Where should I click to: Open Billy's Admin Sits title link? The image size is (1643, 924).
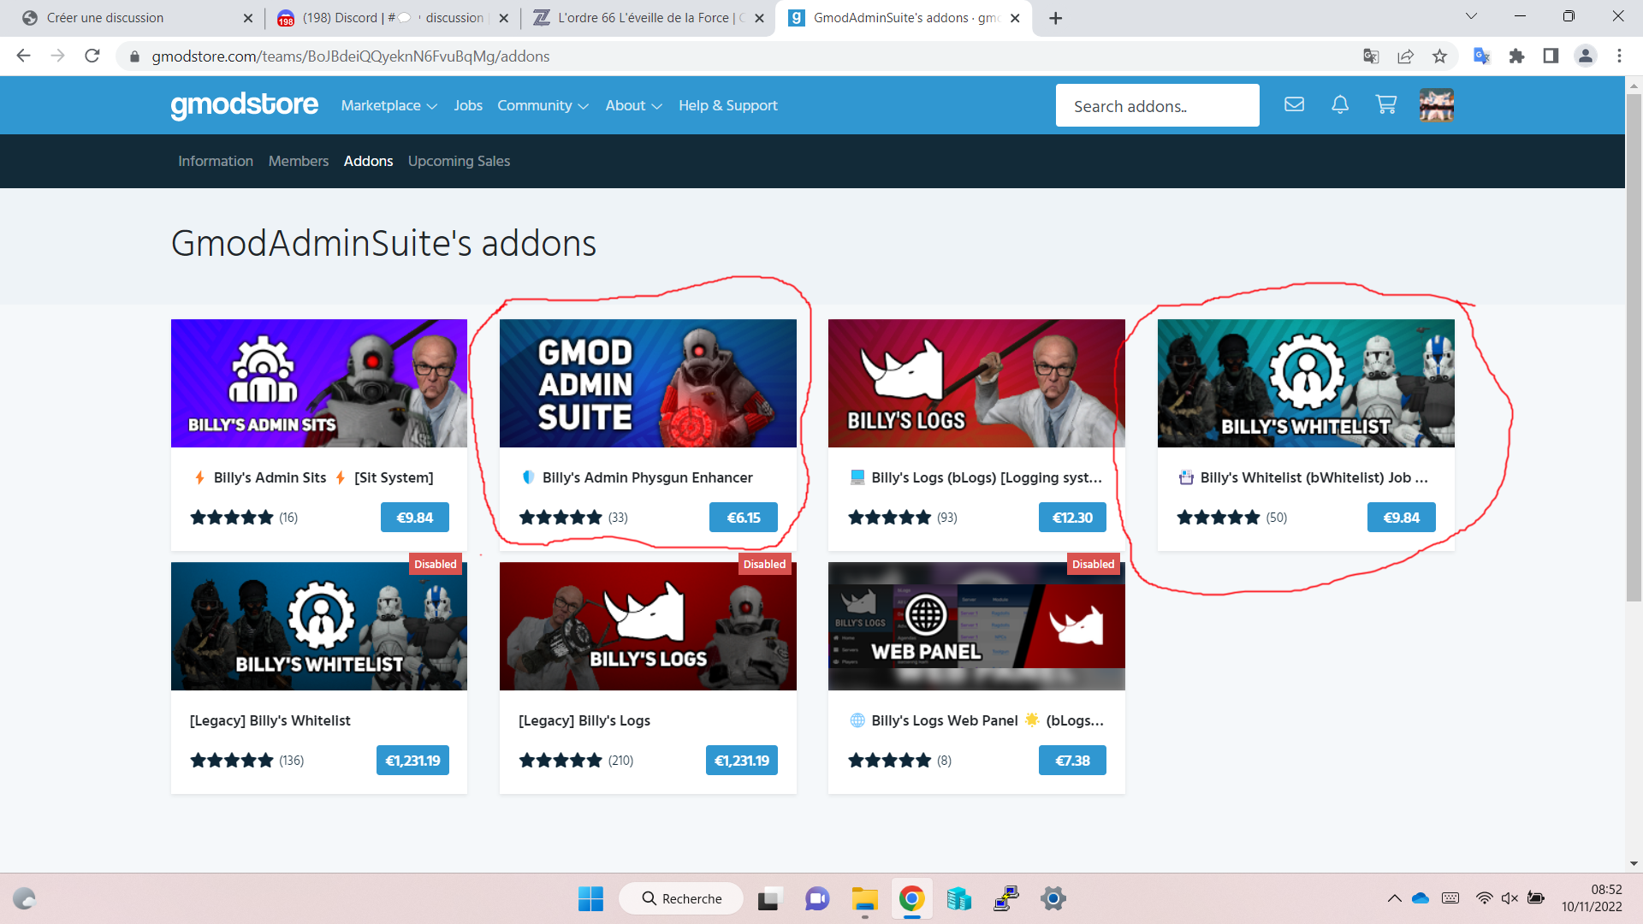(x=313, y=477)
